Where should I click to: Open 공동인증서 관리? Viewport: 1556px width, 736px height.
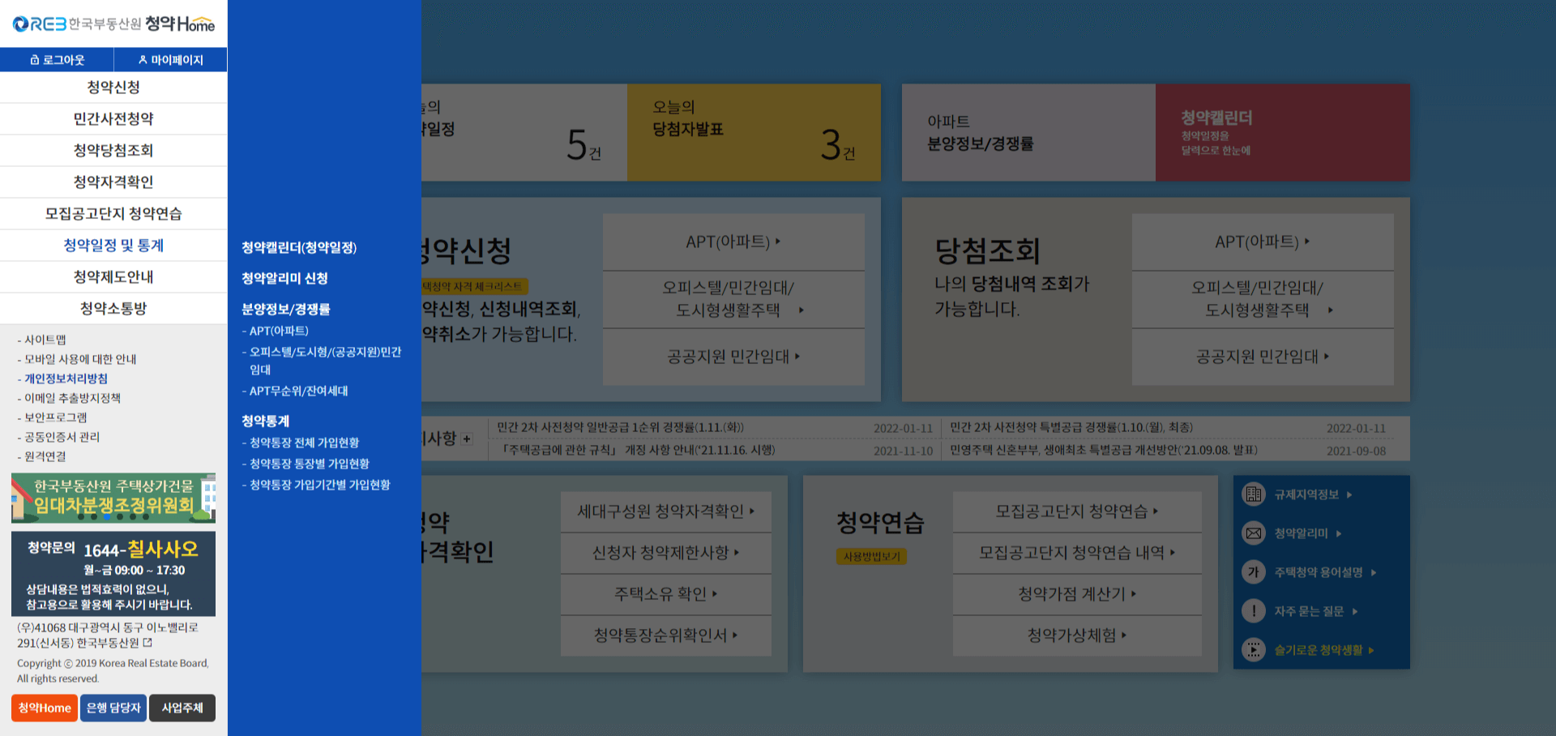click(62, 437)
